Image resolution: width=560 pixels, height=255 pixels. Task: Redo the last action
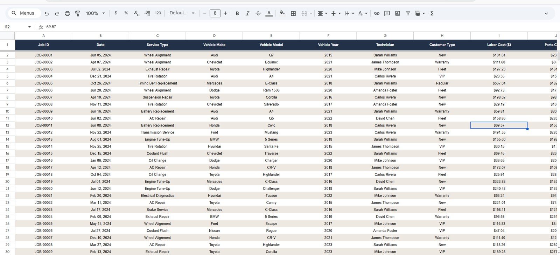[57, 13]
